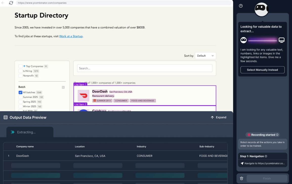Click the browser URL address bar
The image size is (292, 184).
[x=124, y=3]
